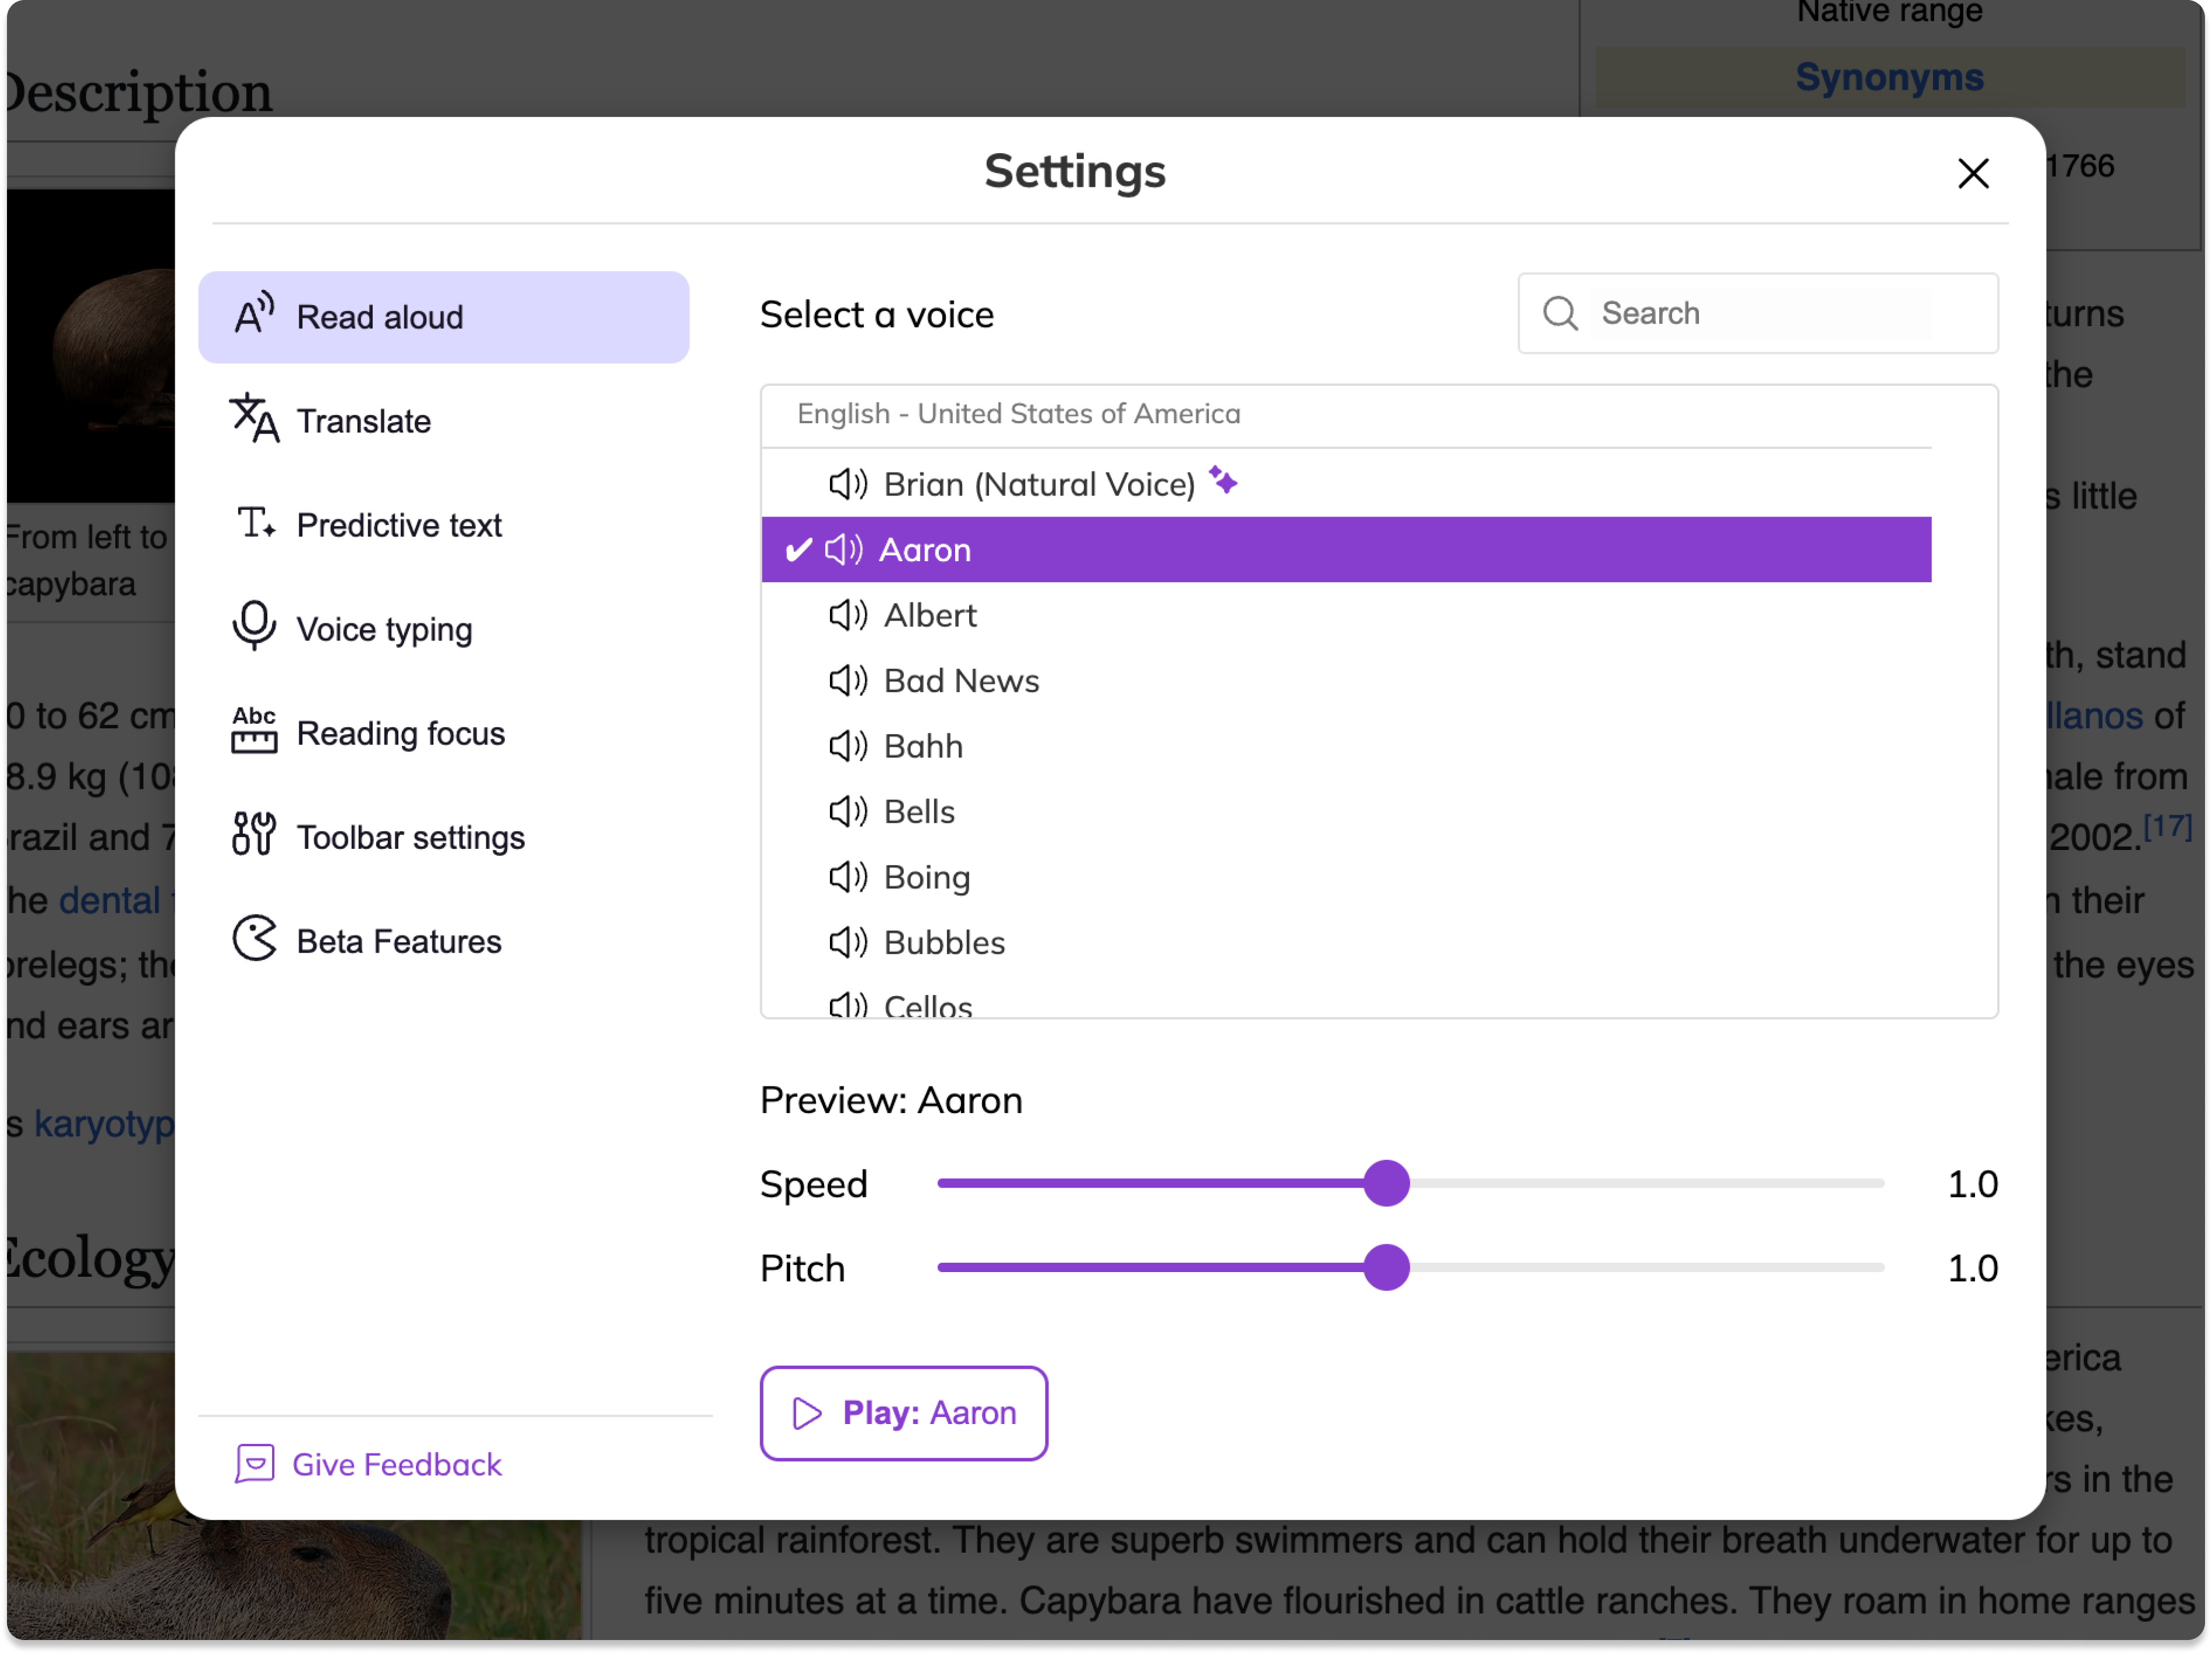Click the speaker icon beside Bells
Viewport: 2212px width, 1654px height.
tap(848, 810)
